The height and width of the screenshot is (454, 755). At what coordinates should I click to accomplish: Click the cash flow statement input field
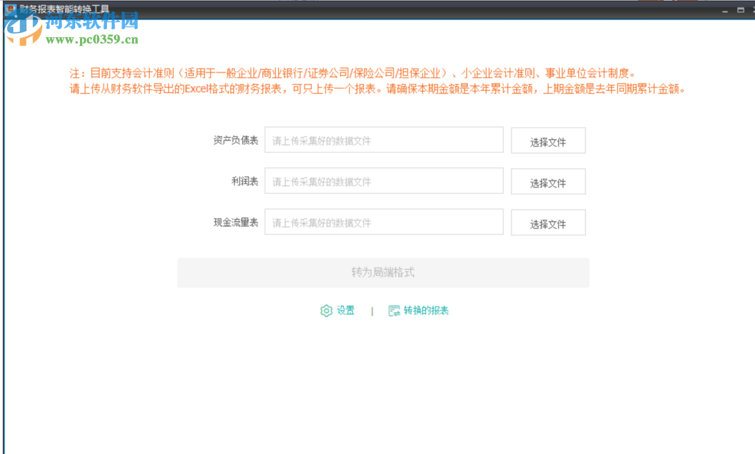[x=384, y=222]
